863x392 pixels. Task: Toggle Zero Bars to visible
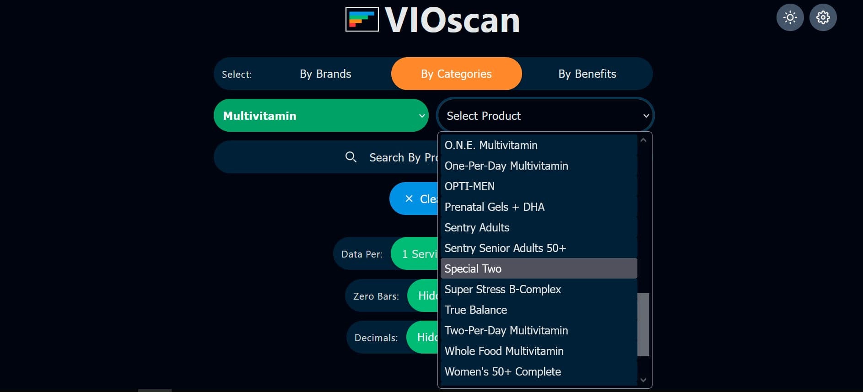pos(426,296)
